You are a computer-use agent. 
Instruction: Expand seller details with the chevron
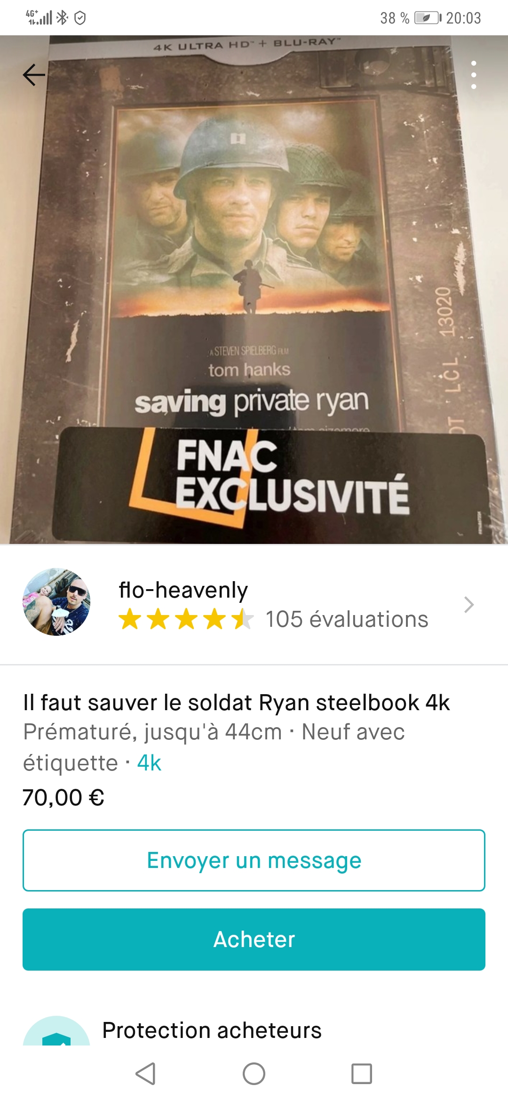click(x=468, y=605)
